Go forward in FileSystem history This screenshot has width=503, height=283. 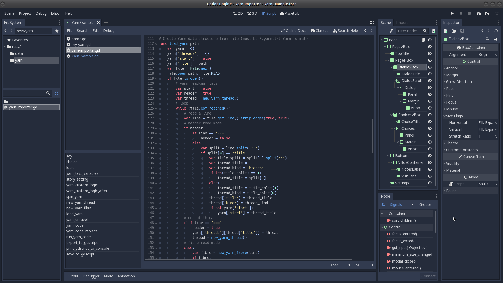tap(11, 31)
